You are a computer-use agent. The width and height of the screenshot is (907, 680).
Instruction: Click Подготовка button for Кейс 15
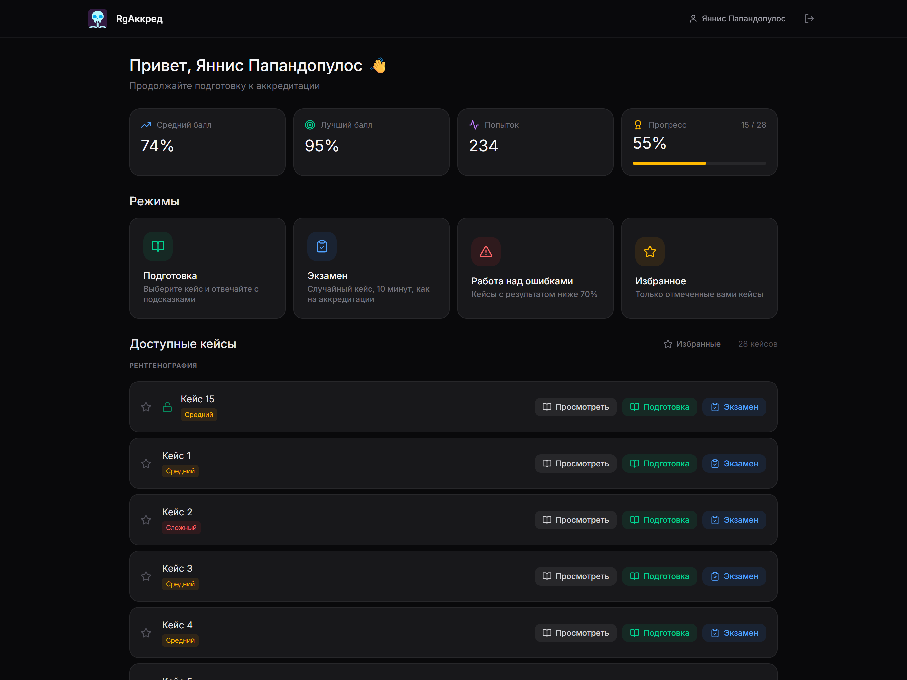point(659,407)
